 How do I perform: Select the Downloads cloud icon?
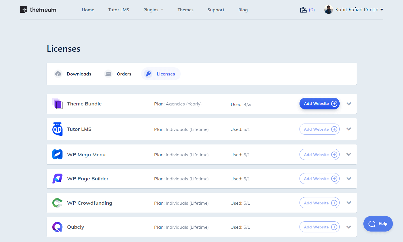click(58, 74)
